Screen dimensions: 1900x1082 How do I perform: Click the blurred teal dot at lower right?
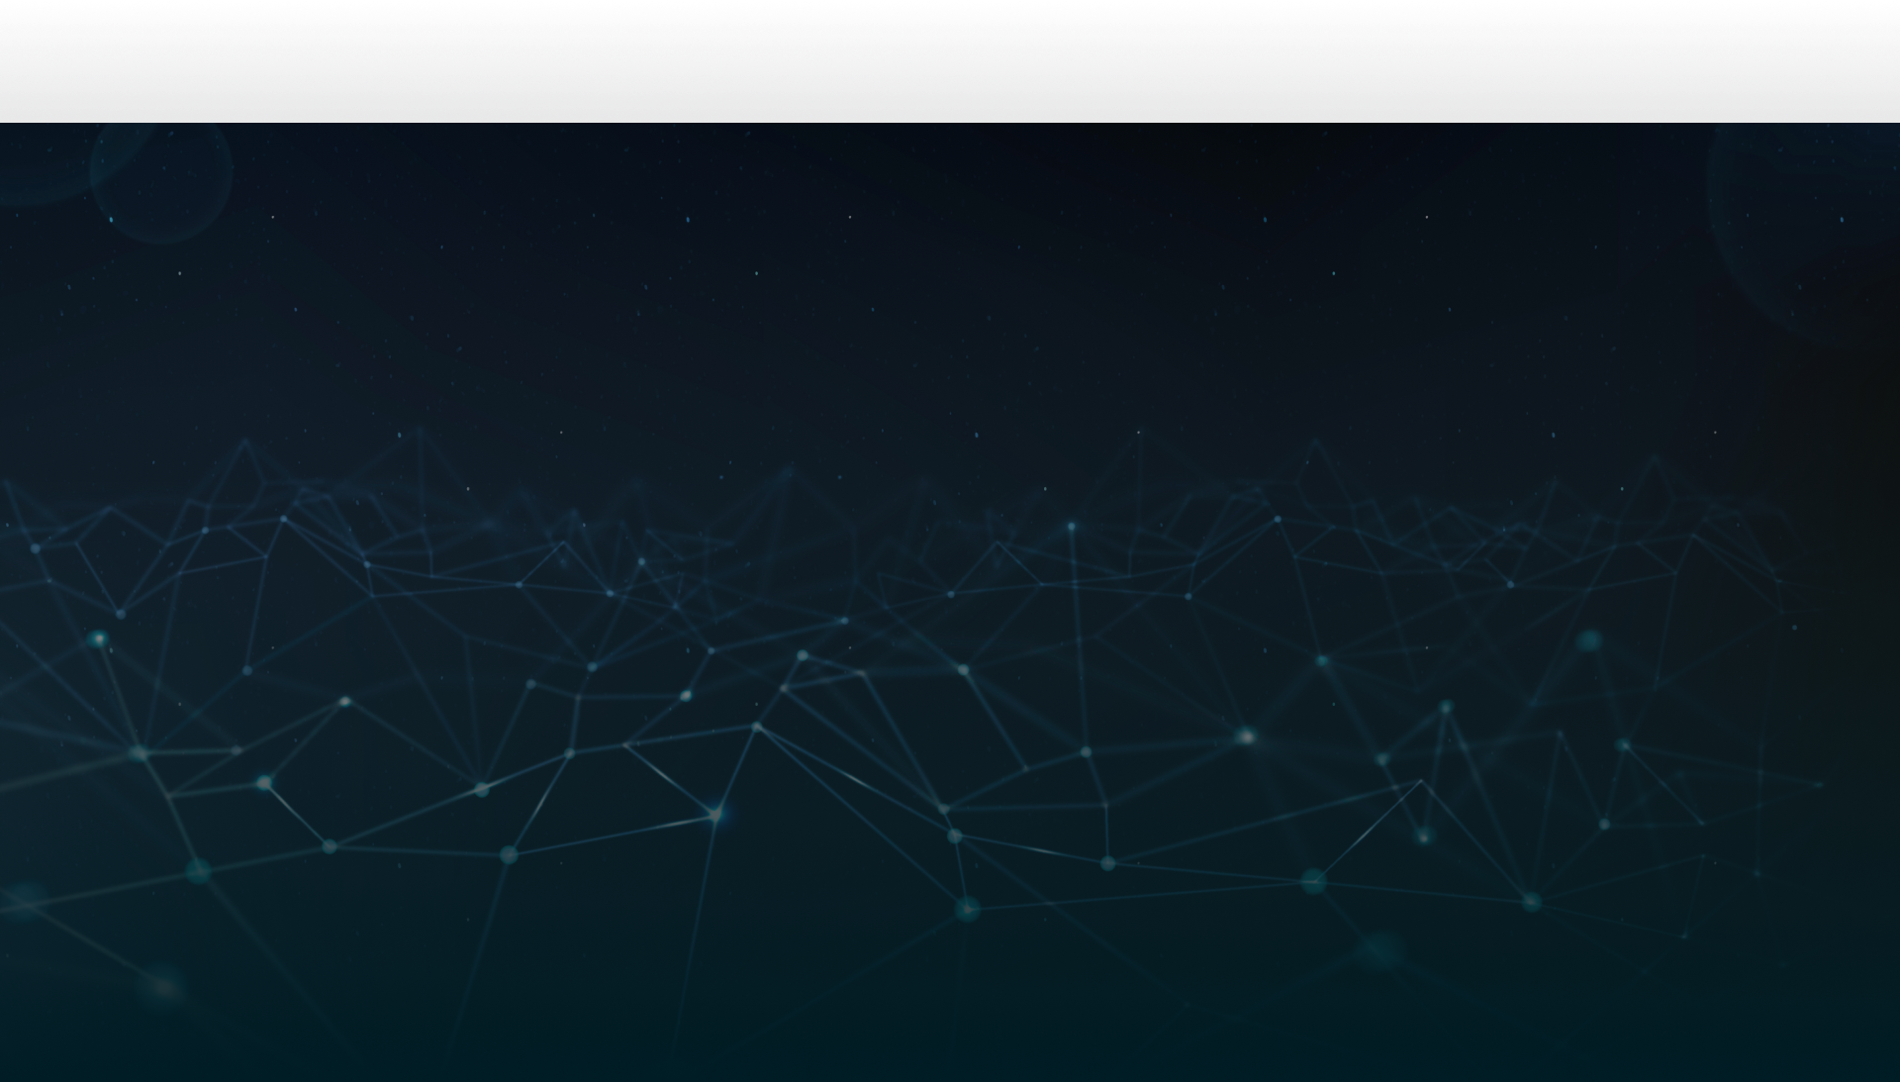1380,950
